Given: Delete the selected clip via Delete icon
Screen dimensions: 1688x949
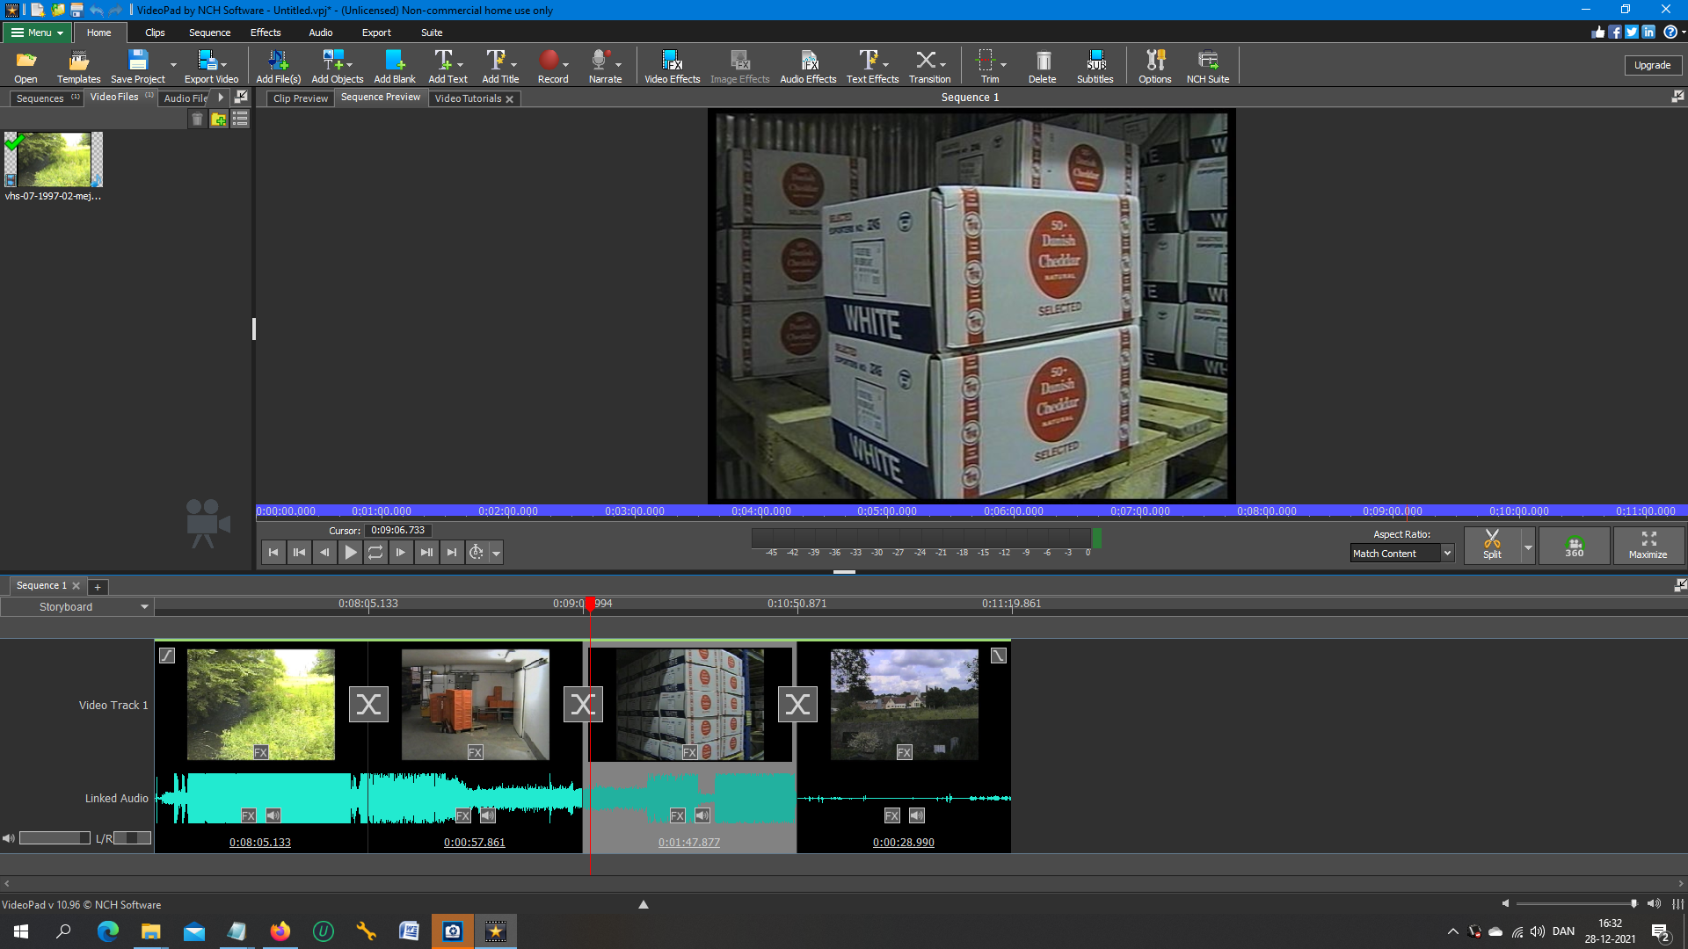Looking at the screenshot, I should coord(1042,66).
